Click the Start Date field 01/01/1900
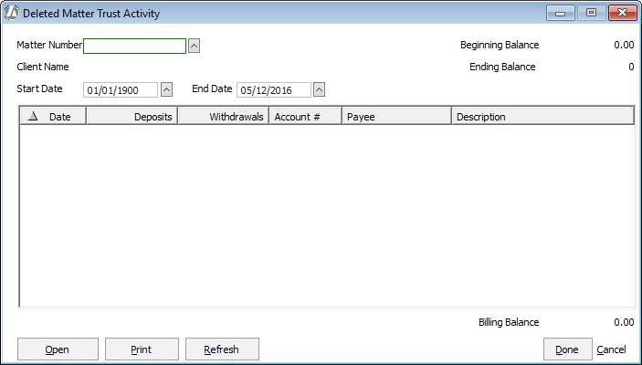 click(121, 90)
